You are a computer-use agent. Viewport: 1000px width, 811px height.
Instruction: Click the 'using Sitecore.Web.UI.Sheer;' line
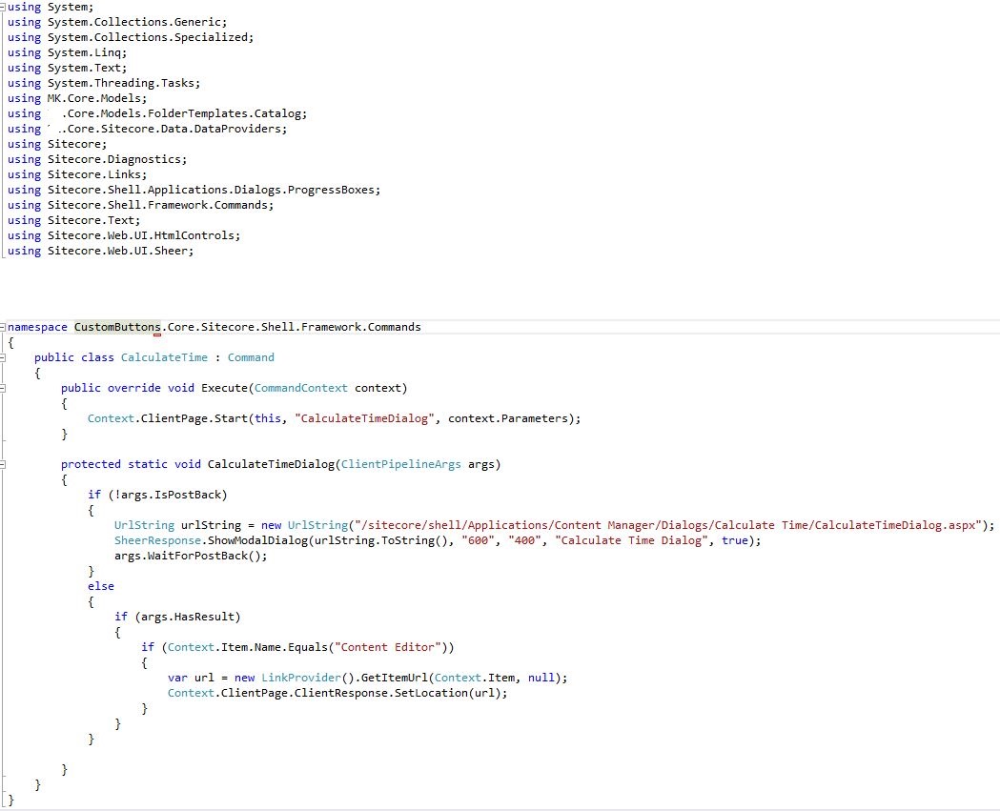coord(100,252)
